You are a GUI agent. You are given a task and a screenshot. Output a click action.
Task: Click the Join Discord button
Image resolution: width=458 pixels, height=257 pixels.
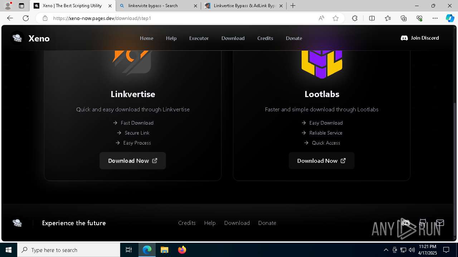point(420,38)
